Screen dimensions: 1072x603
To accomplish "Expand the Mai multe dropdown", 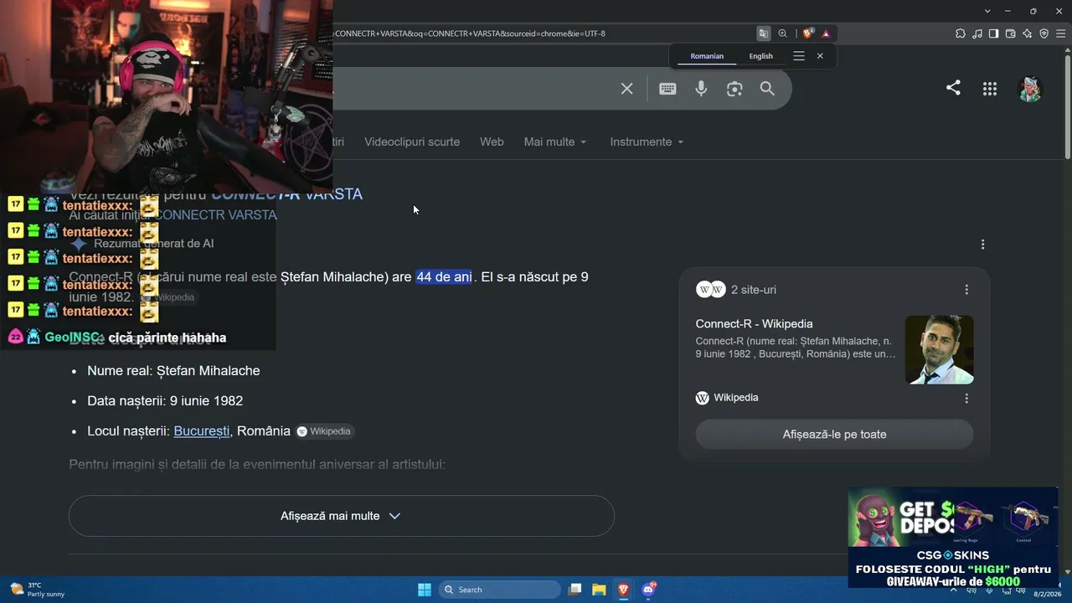I will click(x=555, y=142).
